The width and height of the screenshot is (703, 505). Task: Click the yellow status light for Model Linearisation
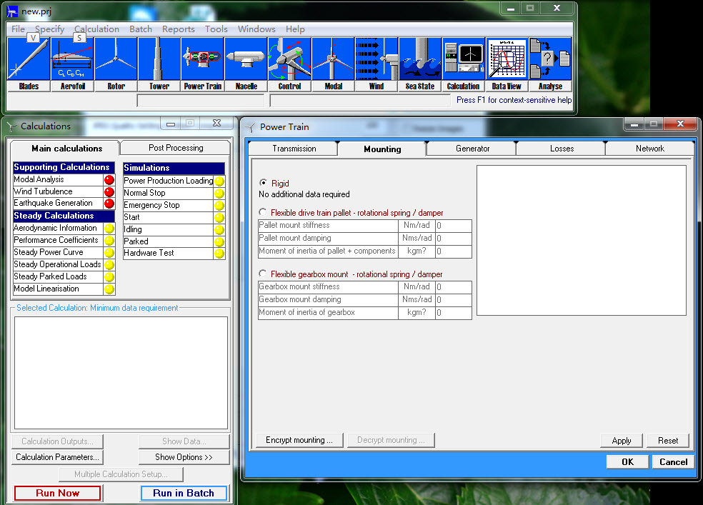coord(109,289)
